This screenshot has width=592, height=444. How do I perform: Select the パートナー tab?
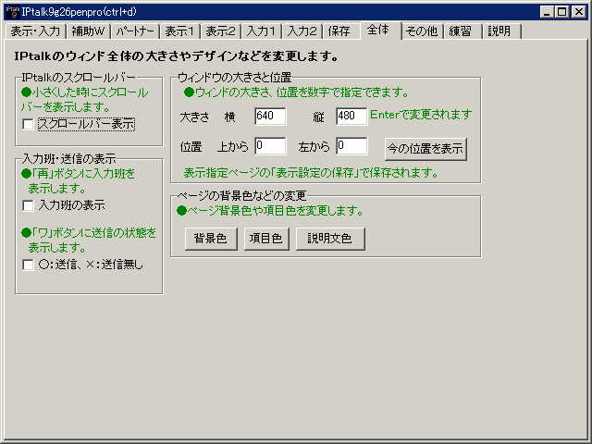(135, 31)
